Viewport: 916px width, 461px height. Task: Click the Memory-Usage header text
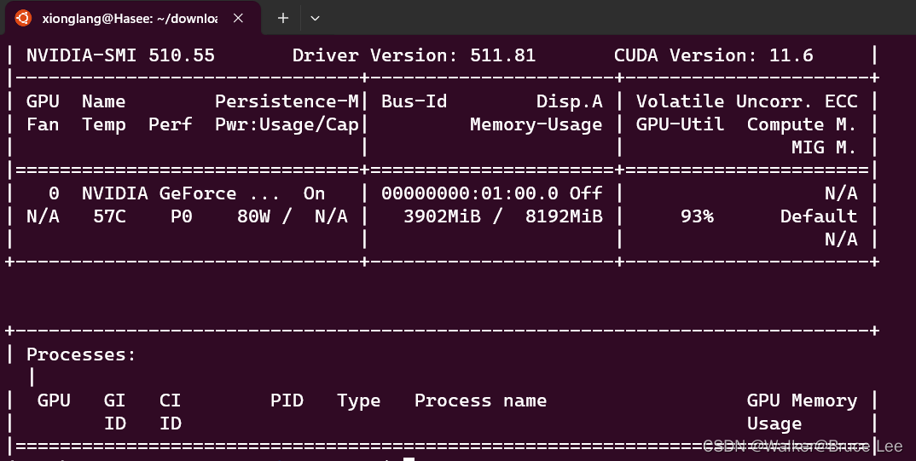[536, 124]
